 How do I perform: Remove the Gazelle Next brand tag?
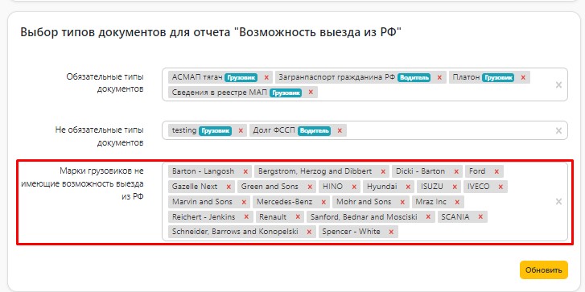pyautogui.click(x=229, y=187)
